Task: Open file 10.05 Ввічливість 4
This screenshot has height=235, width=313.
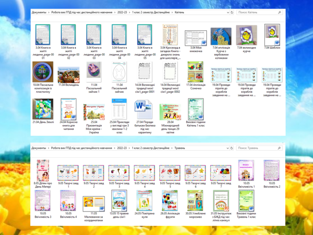Action: tap(68, 204)
